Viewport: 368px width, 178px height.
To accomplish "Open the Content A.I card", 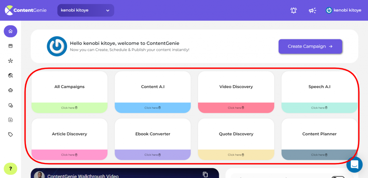I will pyautogui.click(x=153, y=92).
